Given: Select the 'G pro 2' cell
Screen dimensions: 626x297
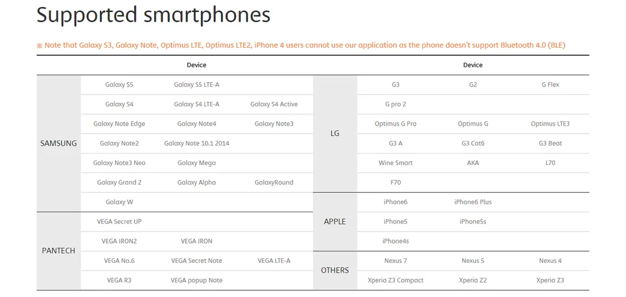Looking at the screenshot, I should point(396,104).
